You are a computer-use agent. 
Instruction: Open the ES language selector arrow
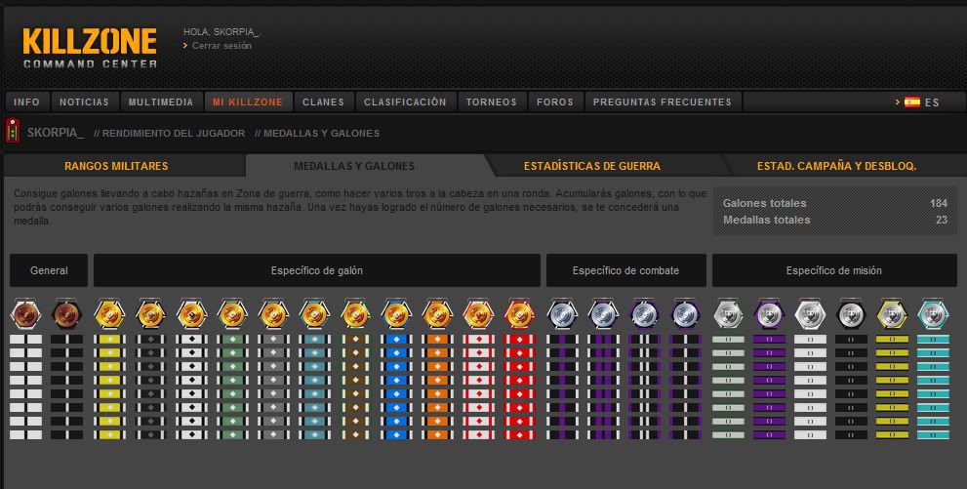[x=898, y=102]
